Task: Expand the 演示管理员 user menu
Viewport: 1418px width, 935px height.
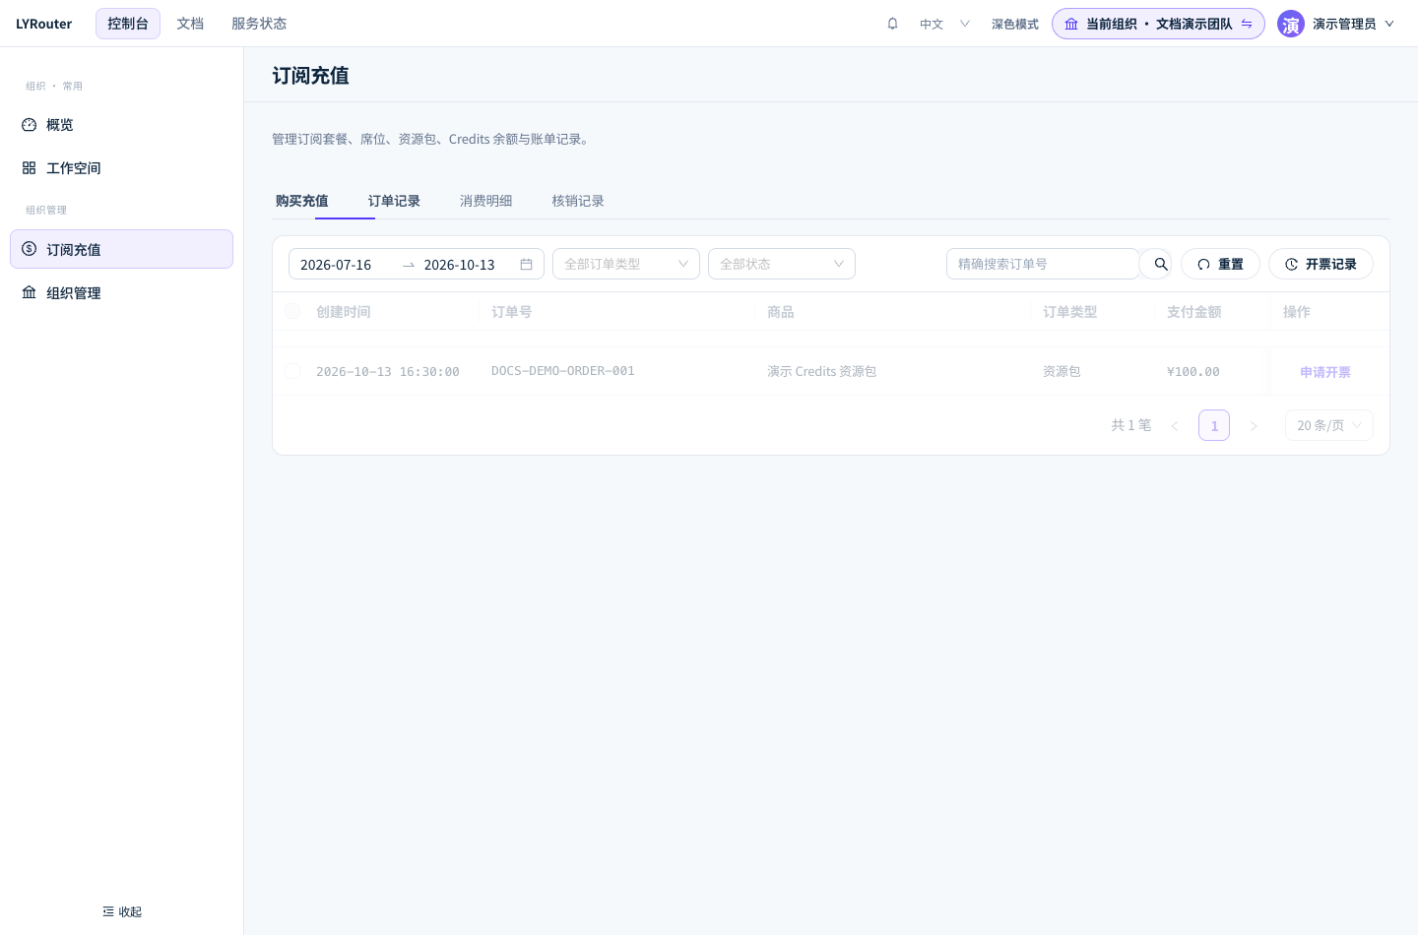Action: 1336,24
